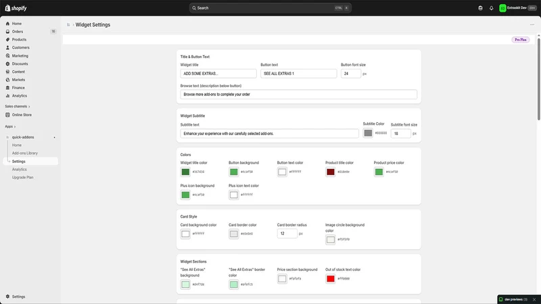Open Plus icon text color swatch
This screenshot has width=541, height=304.
[x=233, y=195]
